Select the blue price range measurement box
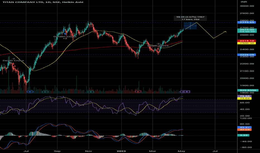This screenshot has height=153, width=260. click(x=190, y=26)
